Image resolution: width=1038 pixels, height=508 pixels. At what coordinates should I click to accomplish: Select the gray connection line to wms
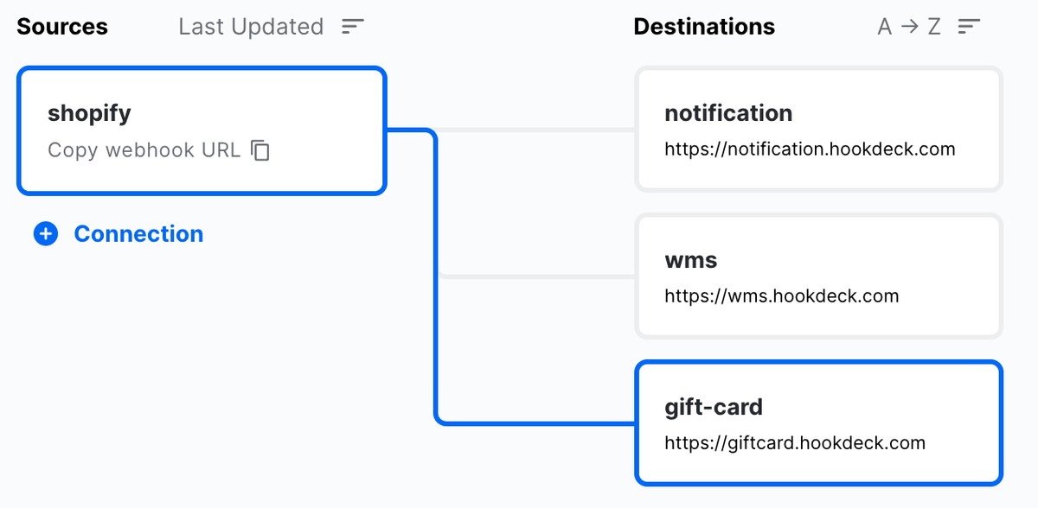click(x=536, y=276)
